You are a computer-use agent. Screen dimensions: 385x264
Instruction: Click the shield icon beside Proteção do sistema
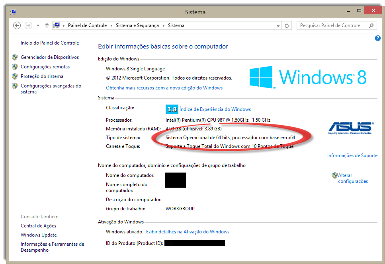(x=15, y=76)
